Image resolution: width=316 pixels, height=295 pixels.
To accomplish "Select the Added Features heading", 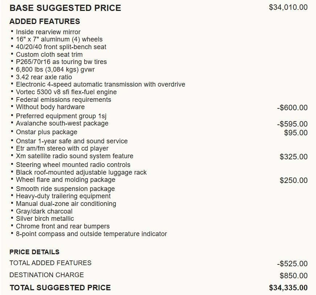I will [45, 21].
